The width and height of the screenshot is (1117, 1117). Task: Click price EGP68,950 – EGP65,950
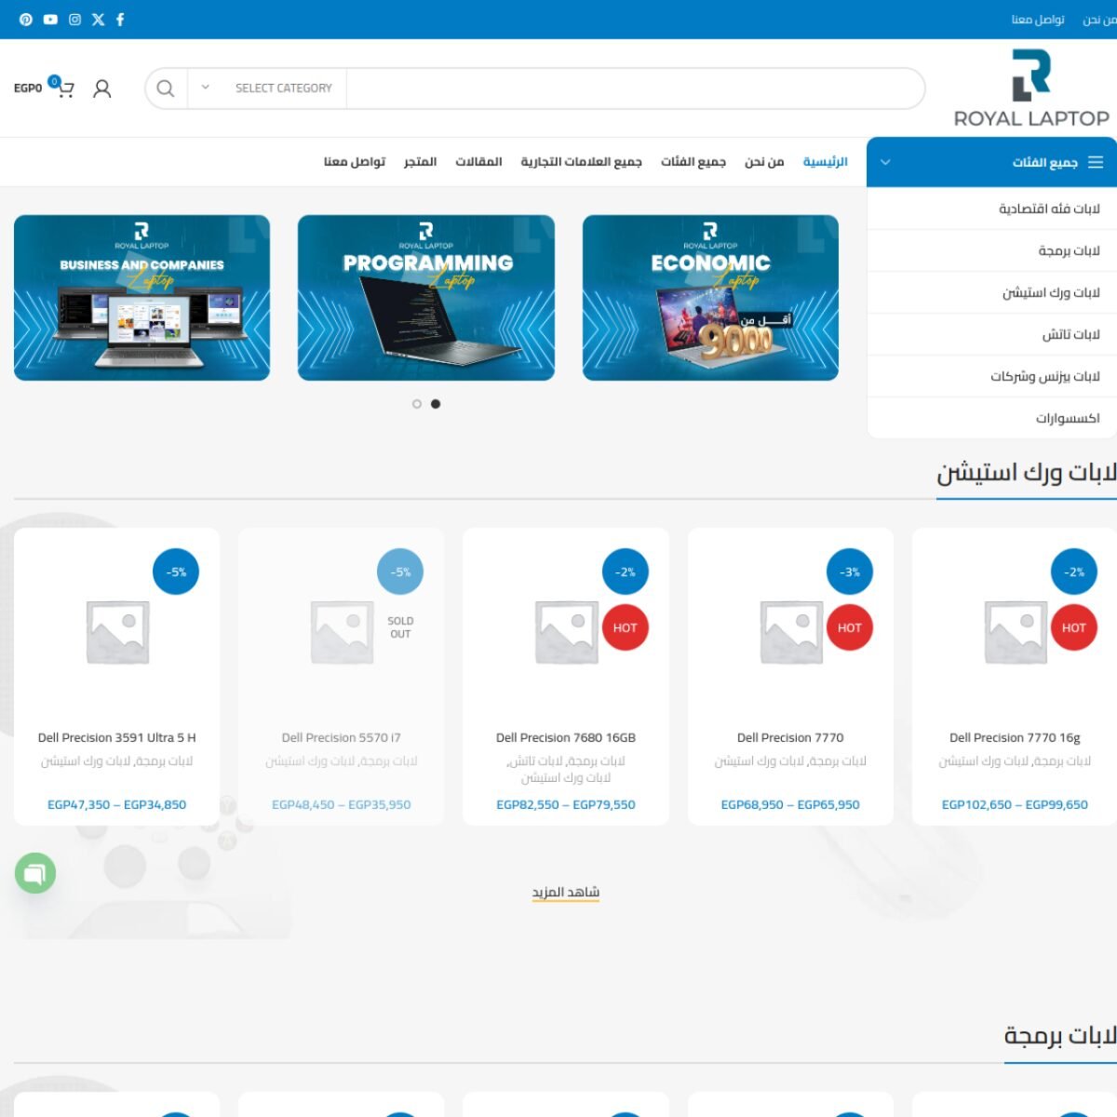coord(790,804)
